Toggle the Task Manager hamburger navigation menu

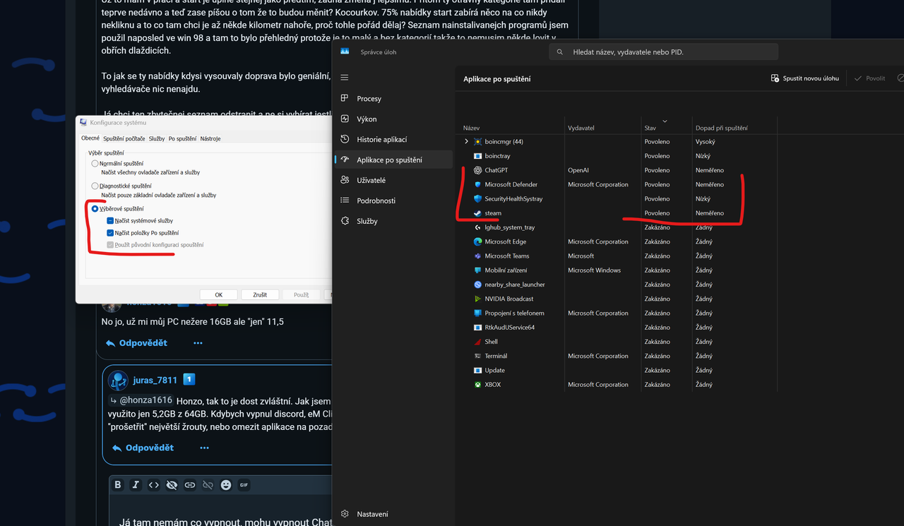coord(345,78)
